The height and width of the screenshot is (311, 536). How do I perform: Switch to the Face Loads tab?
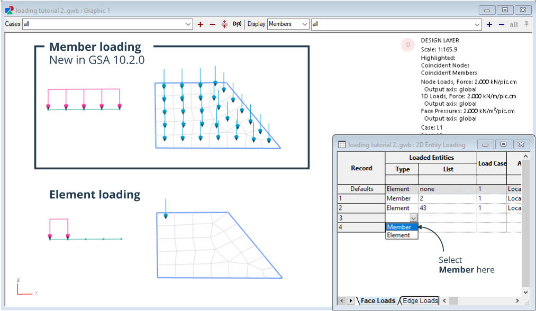click(377, 301)
